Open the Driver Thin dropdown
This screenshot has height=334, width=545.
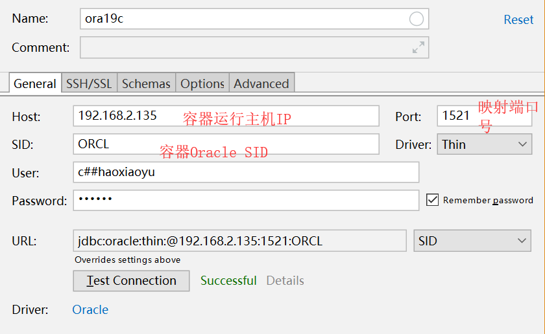pos(485,144)
